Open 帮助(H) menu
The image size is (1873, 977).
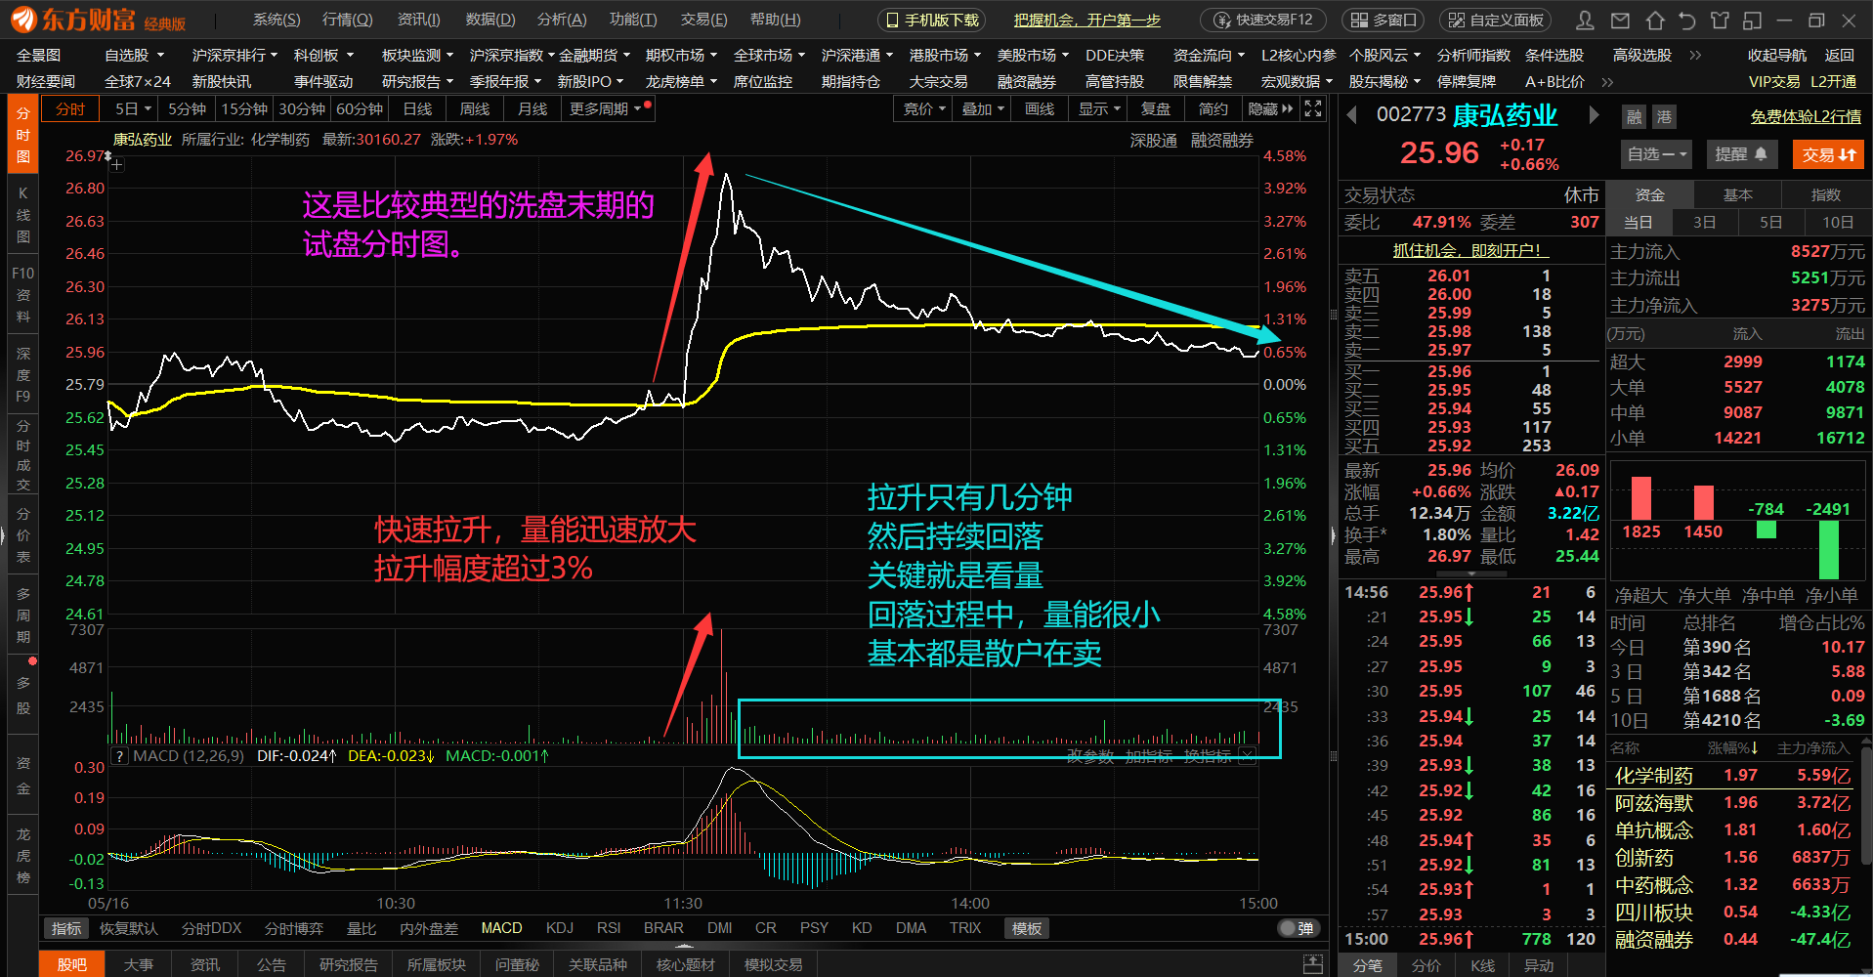coord(776,20)
